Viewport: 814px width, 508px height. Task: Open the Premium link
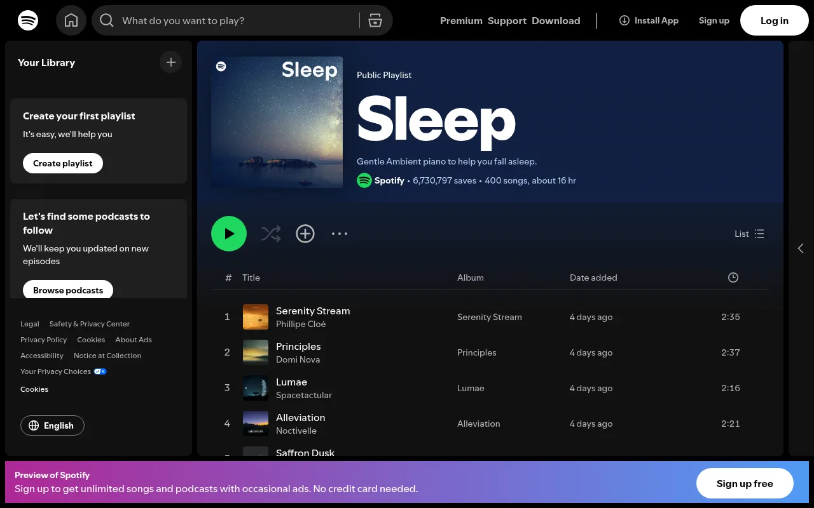461,21
